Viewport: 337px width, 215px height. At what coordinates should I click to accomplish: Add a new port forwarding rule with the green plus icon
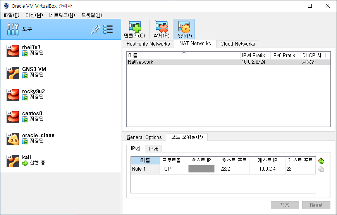tap(321, 161)
